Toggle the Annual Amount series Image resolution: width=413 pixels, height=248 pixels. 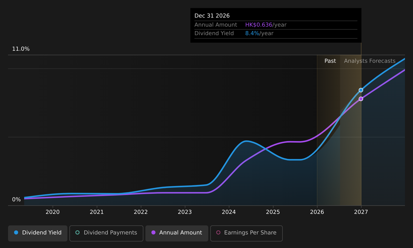(x=177, y=233)
